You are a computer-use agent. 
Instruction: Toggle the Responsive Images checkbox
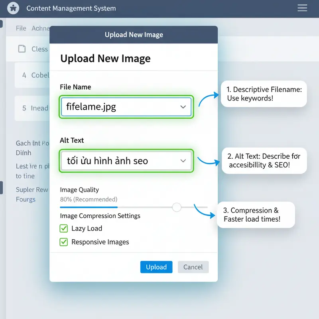click(64, 242)
